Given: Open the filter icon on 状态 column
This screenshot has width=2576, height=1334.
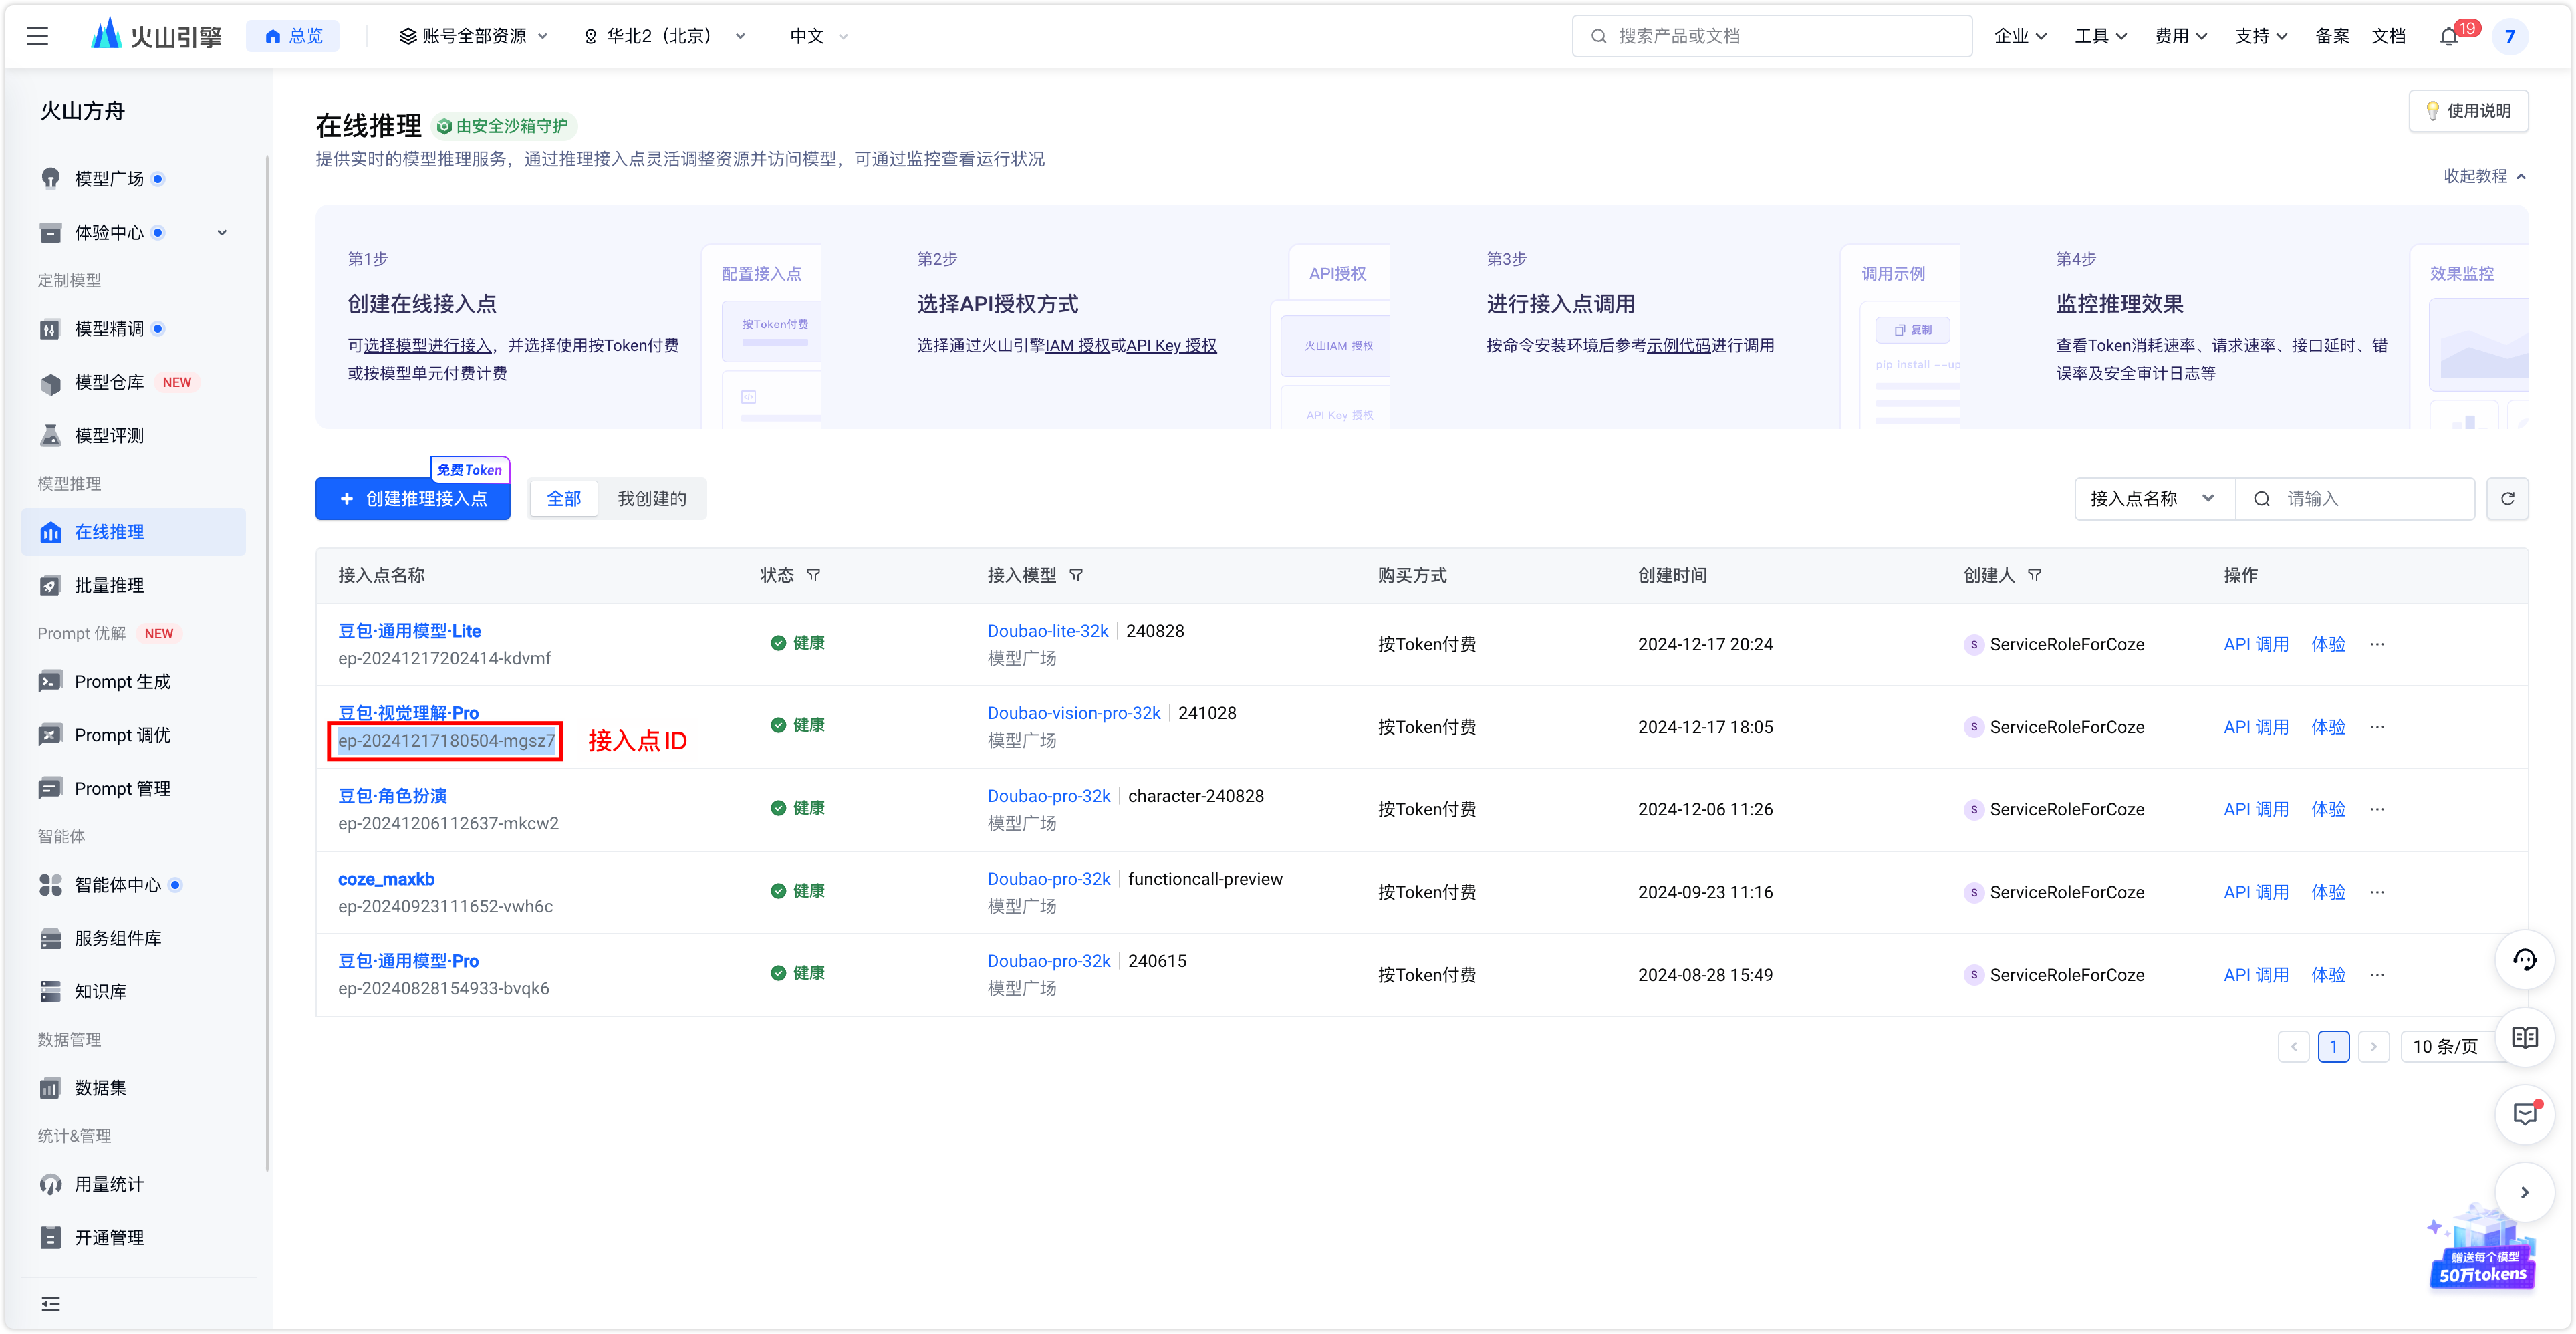Looking at the screenshot, I should tap(815, 575).
